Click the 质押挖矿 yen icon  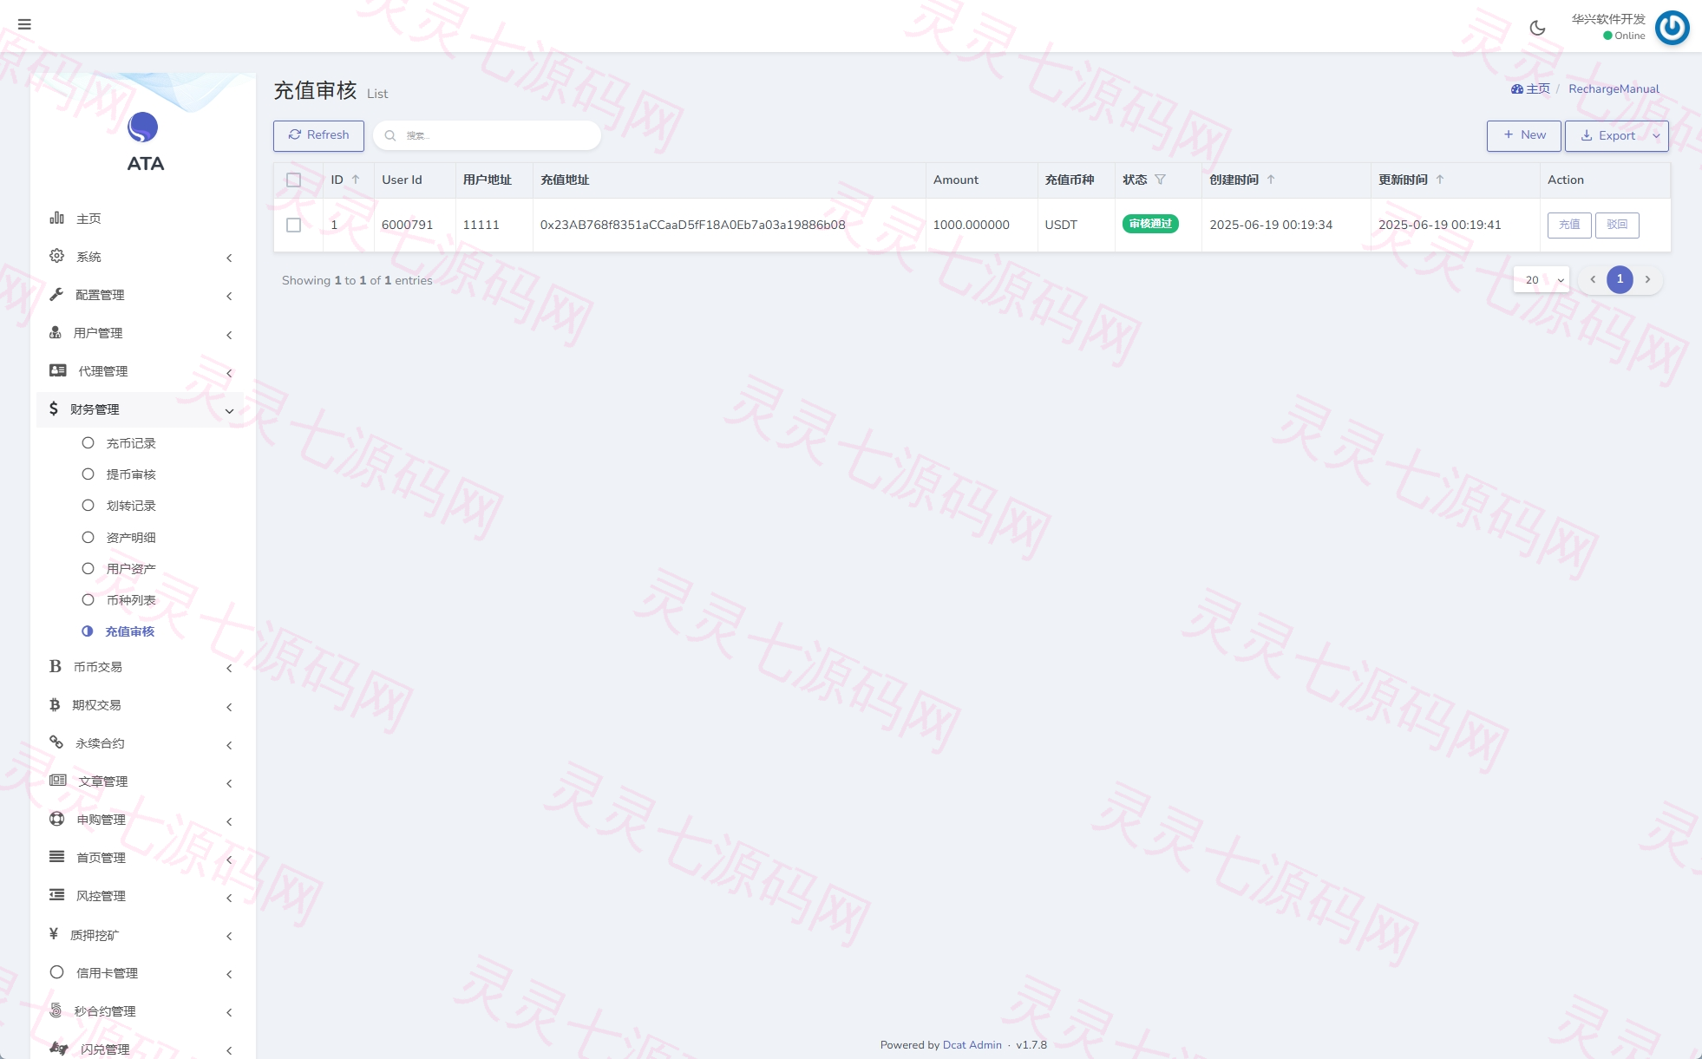(54, 934)
